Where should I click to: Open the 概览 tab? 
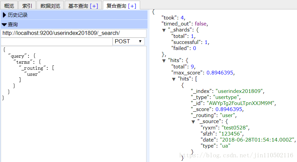(9, 5)
